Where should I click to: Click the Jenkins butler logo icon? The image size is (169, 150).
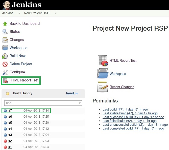point(7,5)
